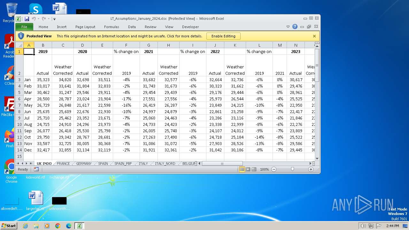409x230 pixels.
Task: Click cell F6 showing -17%
Action: pyautogui.click(x=126, y=99)
